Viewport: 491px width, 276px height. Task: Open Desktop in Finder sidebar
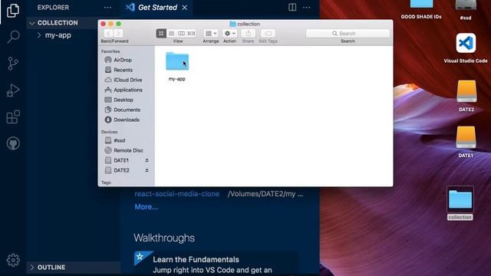click(x=123, y=100)
